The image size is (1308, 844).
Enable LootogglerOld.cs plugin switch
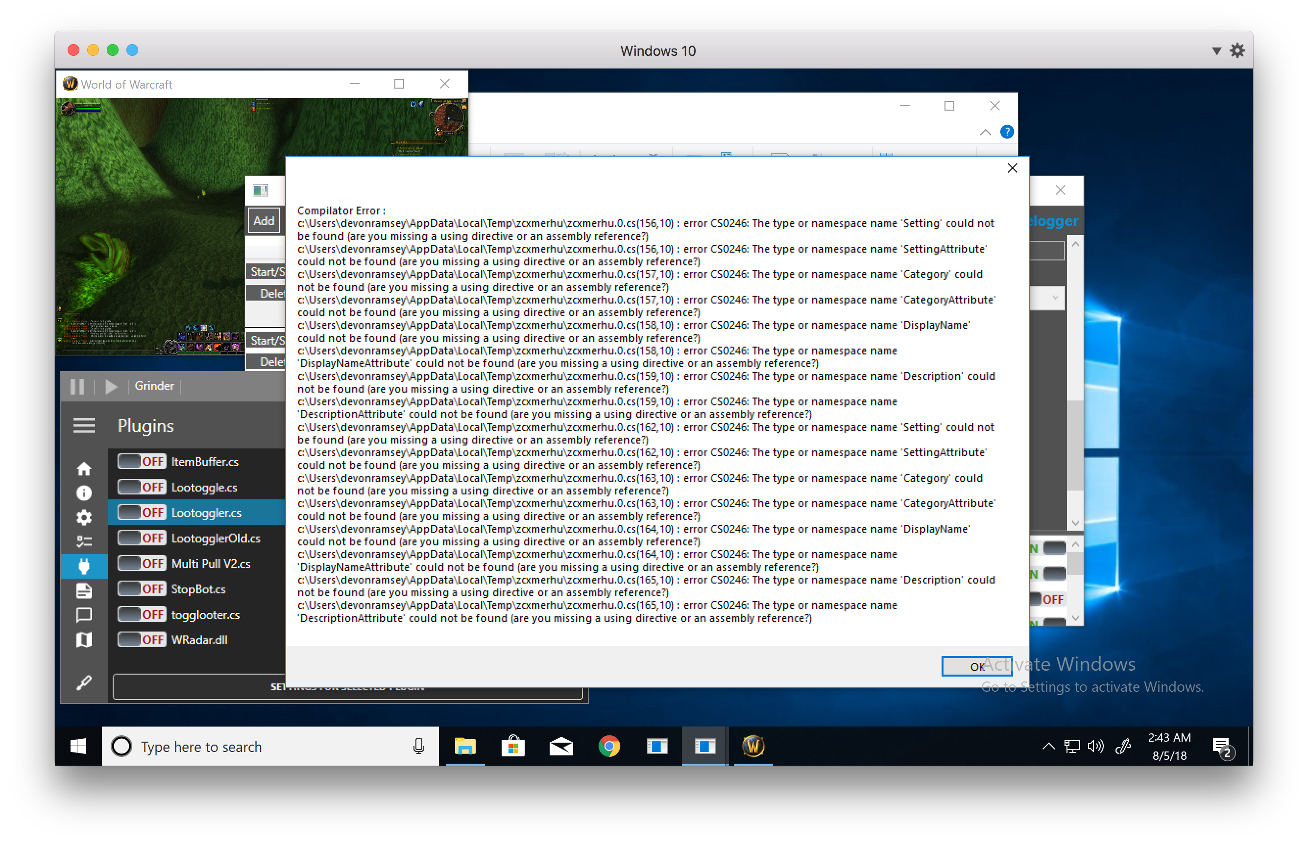pyautogui.click(x=142, y=538)
